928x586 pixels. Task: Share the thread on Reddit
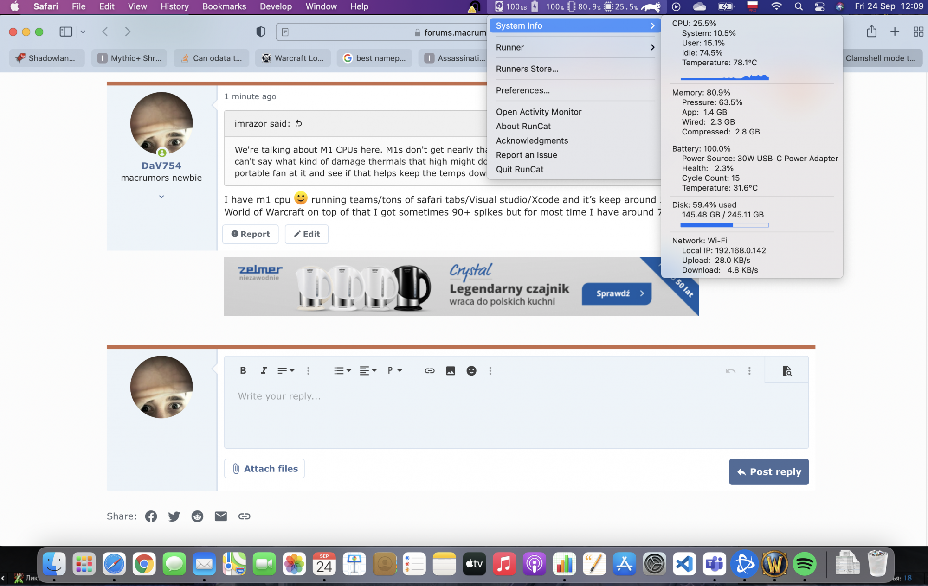[197, 516]
